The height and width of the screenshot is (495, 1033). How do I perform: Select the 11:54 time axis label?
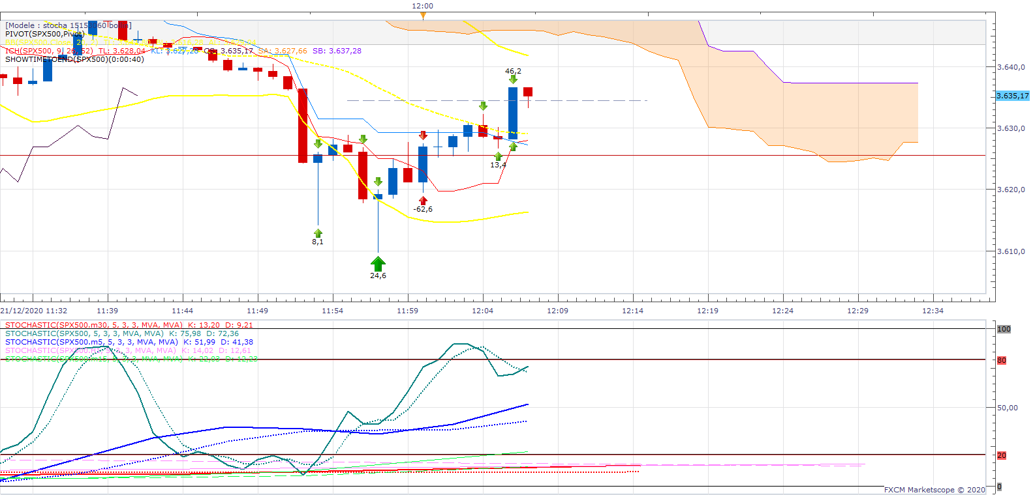pyautogui.click(x=333, y=311)
